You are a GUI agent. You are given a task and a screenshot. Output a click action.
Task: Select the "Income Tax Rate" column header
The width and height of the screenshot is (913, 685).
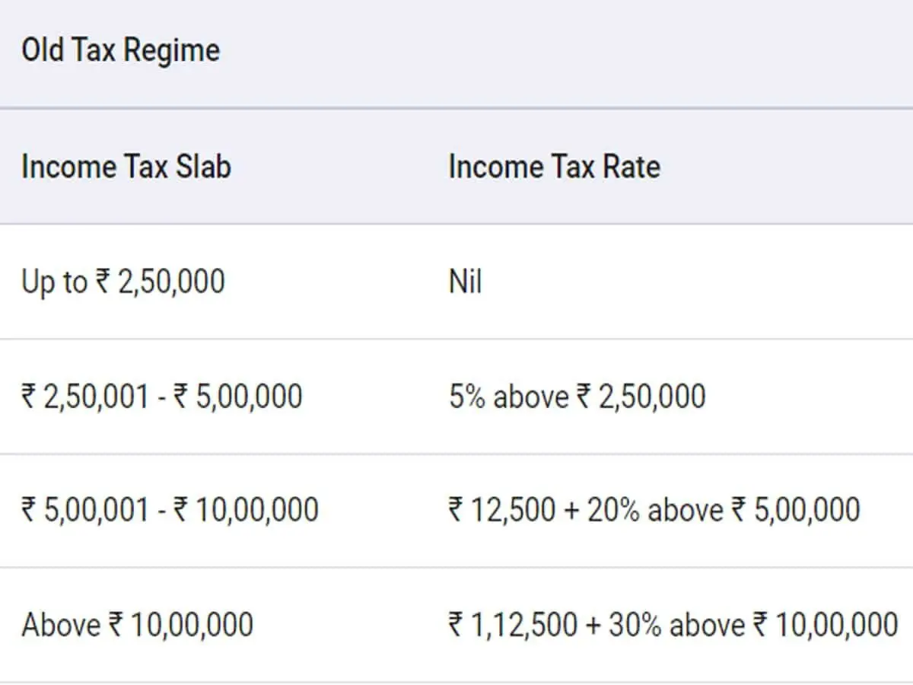(x=554, y=167)
